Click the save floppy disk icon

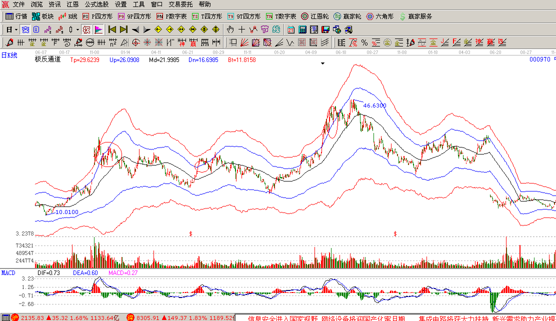tap(325, 29)
